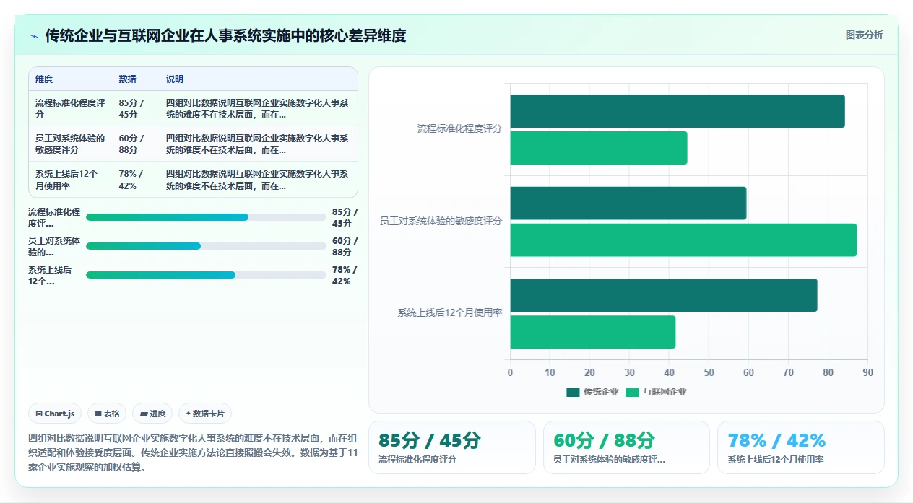Click the summary paragraph starting 四组对比数据

pos(193,452)
